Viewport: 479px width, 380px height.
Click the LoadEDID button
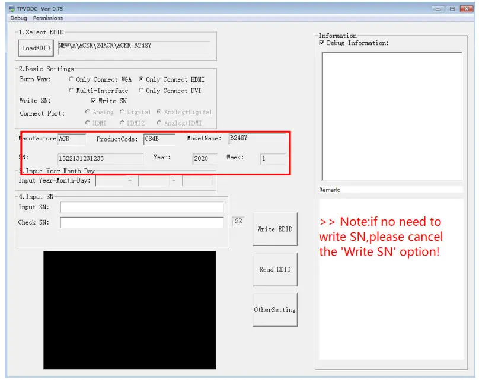[x=36, y=48]
